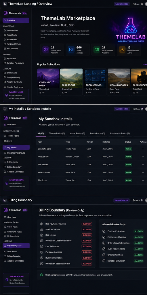Click the notification bell in the Landing panel header
Screen dimensions: 147x295
click(x=141, y=4)
